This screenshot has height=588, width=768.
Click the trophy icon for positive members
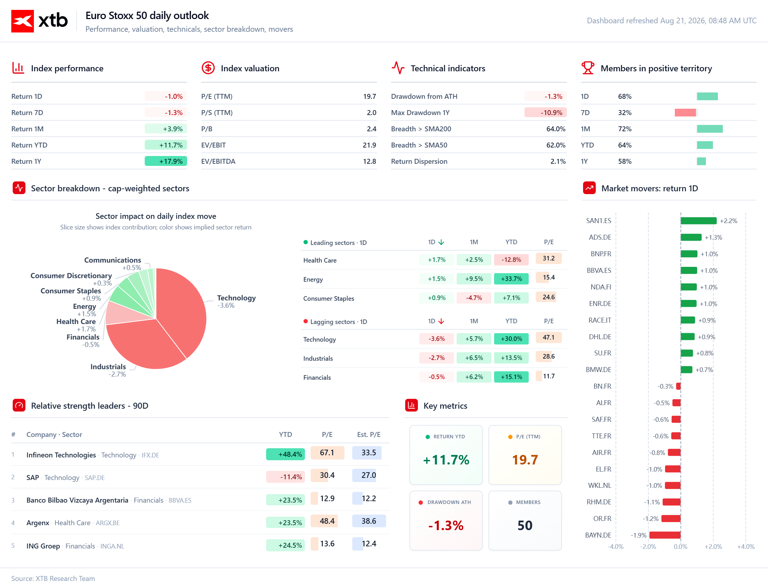[x=588, y=68]
